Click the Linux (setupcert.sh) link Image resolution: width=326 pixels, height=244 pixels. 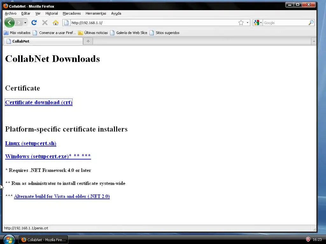click(31, 143)
